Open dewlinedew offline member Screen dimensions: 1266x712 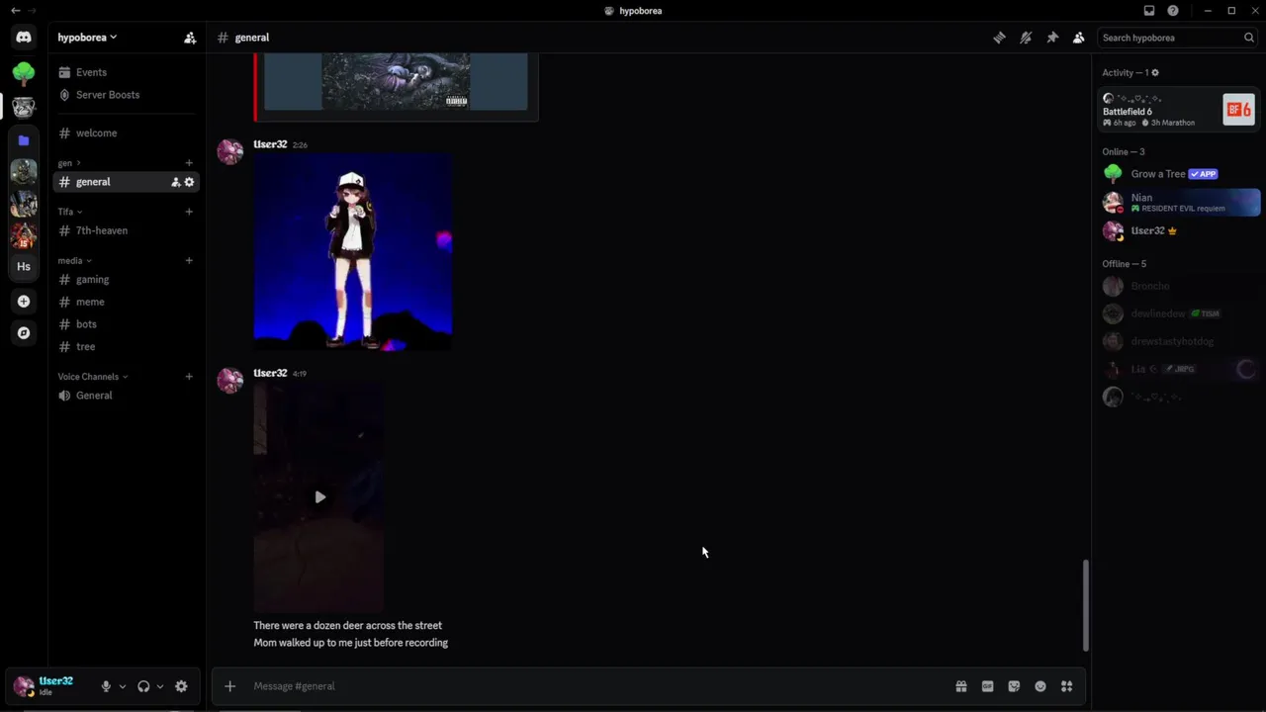1179,313
